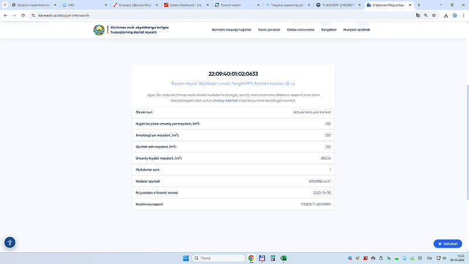469x264 pixels.
Task: Click the red PDF tray icon
Action: (365, 258)
